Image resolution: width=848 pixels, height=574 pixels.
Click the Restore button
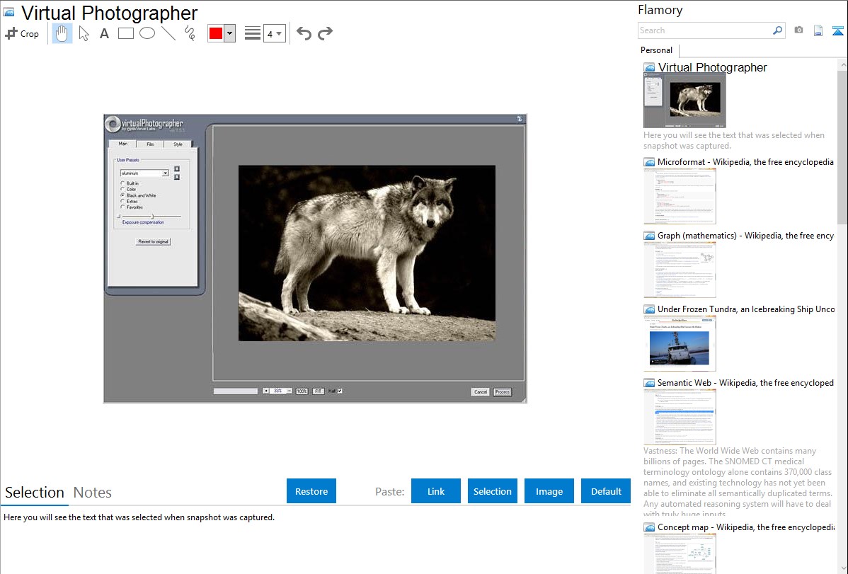[311, 491]
